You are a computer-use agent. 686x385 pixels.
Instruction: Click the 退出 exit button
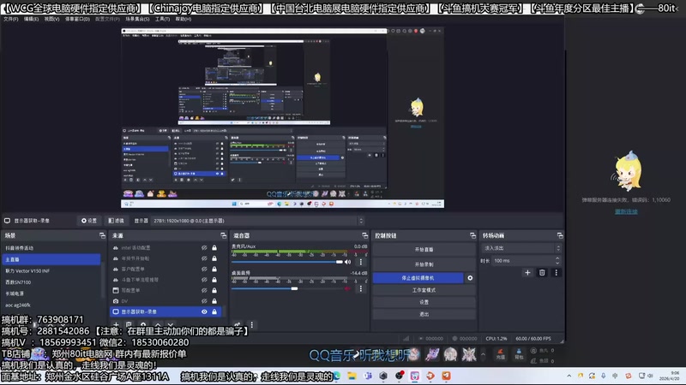coord(424,314)
